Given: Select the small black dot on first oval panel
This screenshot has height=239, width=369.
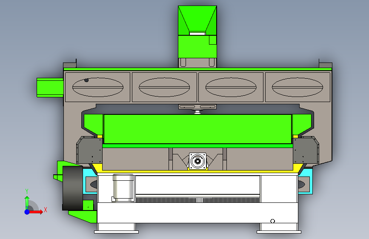Looking at the screenshot, I should [x=86, y=80].
